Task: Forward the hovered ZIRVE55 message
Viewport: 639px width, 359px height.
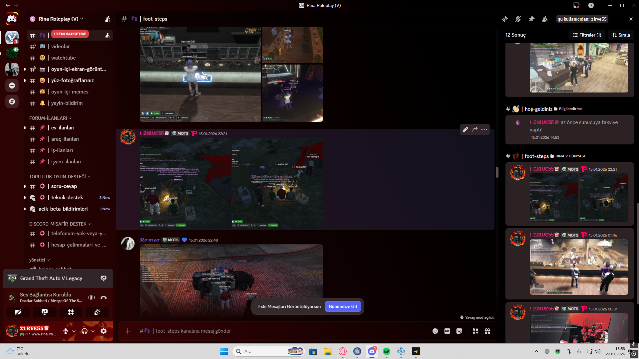Action: click(475, 129)
